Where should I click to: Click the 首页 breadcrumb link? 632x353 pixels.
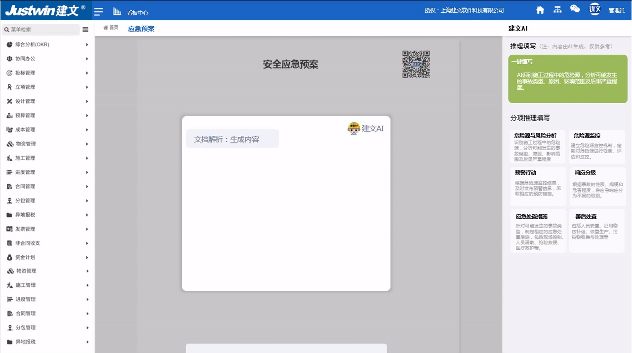click(111, 28)
